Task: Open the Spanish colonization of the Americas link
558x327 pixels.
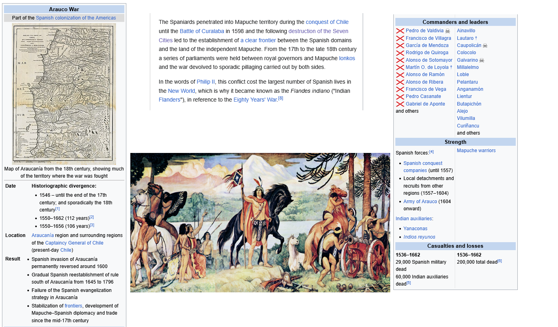Action: coord(76,18)
